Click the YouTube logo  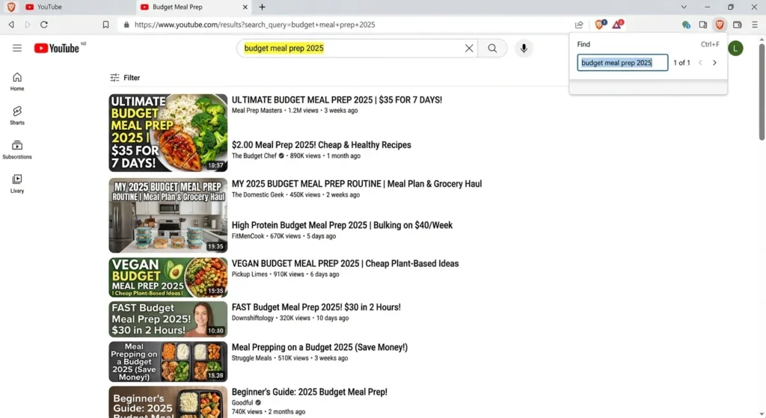[57, 48]
